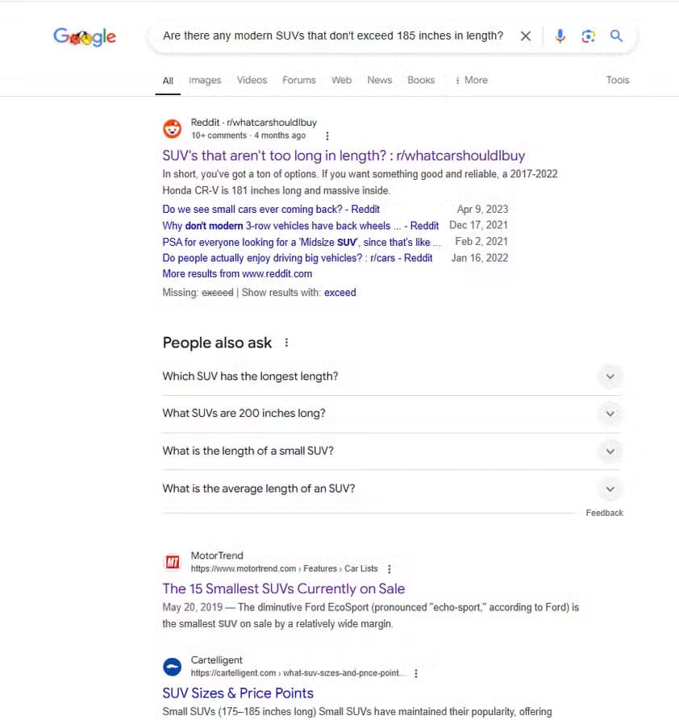The image size is (679, 720).
Task: Open the More search filters menu
Action: point(471,81)
